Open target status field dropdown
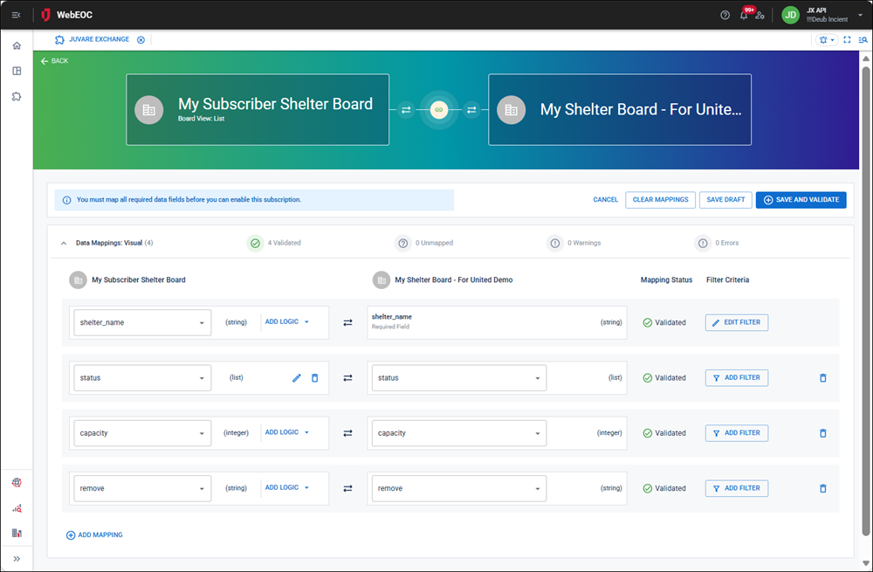Screen dimensions: 873x572 point(459,377)
